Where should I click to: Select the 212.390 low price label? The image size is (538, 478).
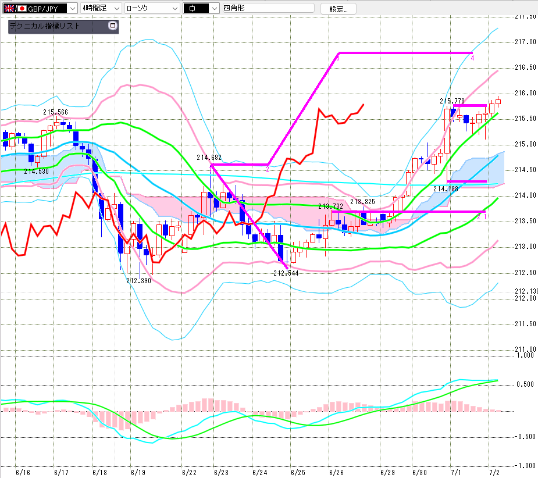(x=138, y=281)
